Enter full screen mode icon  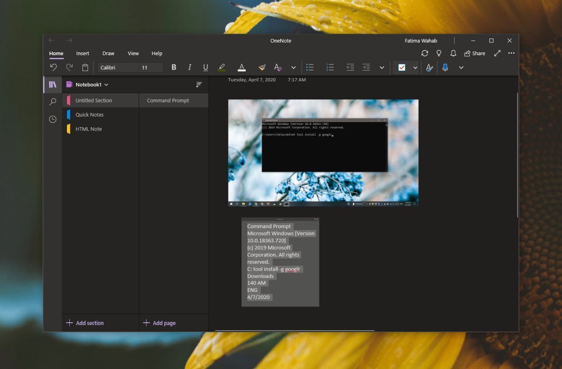click(497, 53)
